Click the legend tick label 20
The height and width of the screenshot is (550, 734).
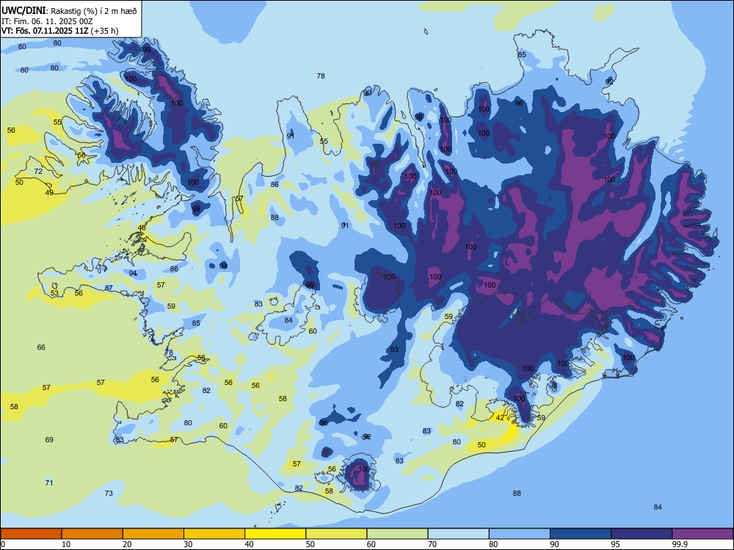[x=127, y=544]
